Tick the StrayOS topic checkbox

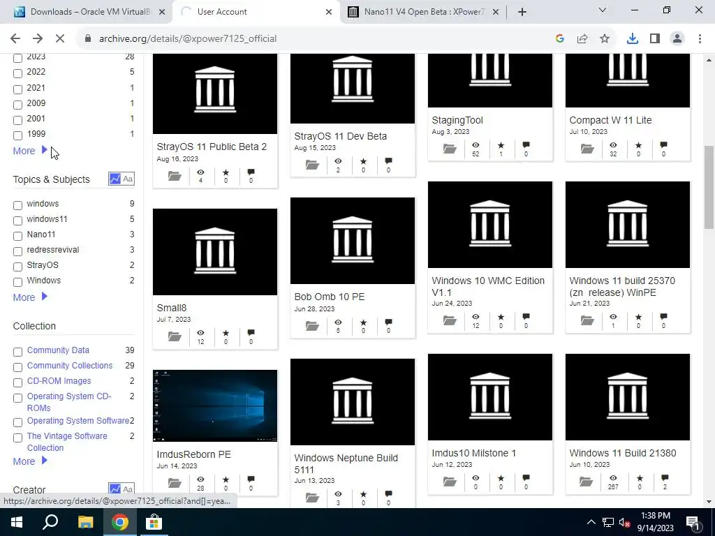[x=17, y=267]
